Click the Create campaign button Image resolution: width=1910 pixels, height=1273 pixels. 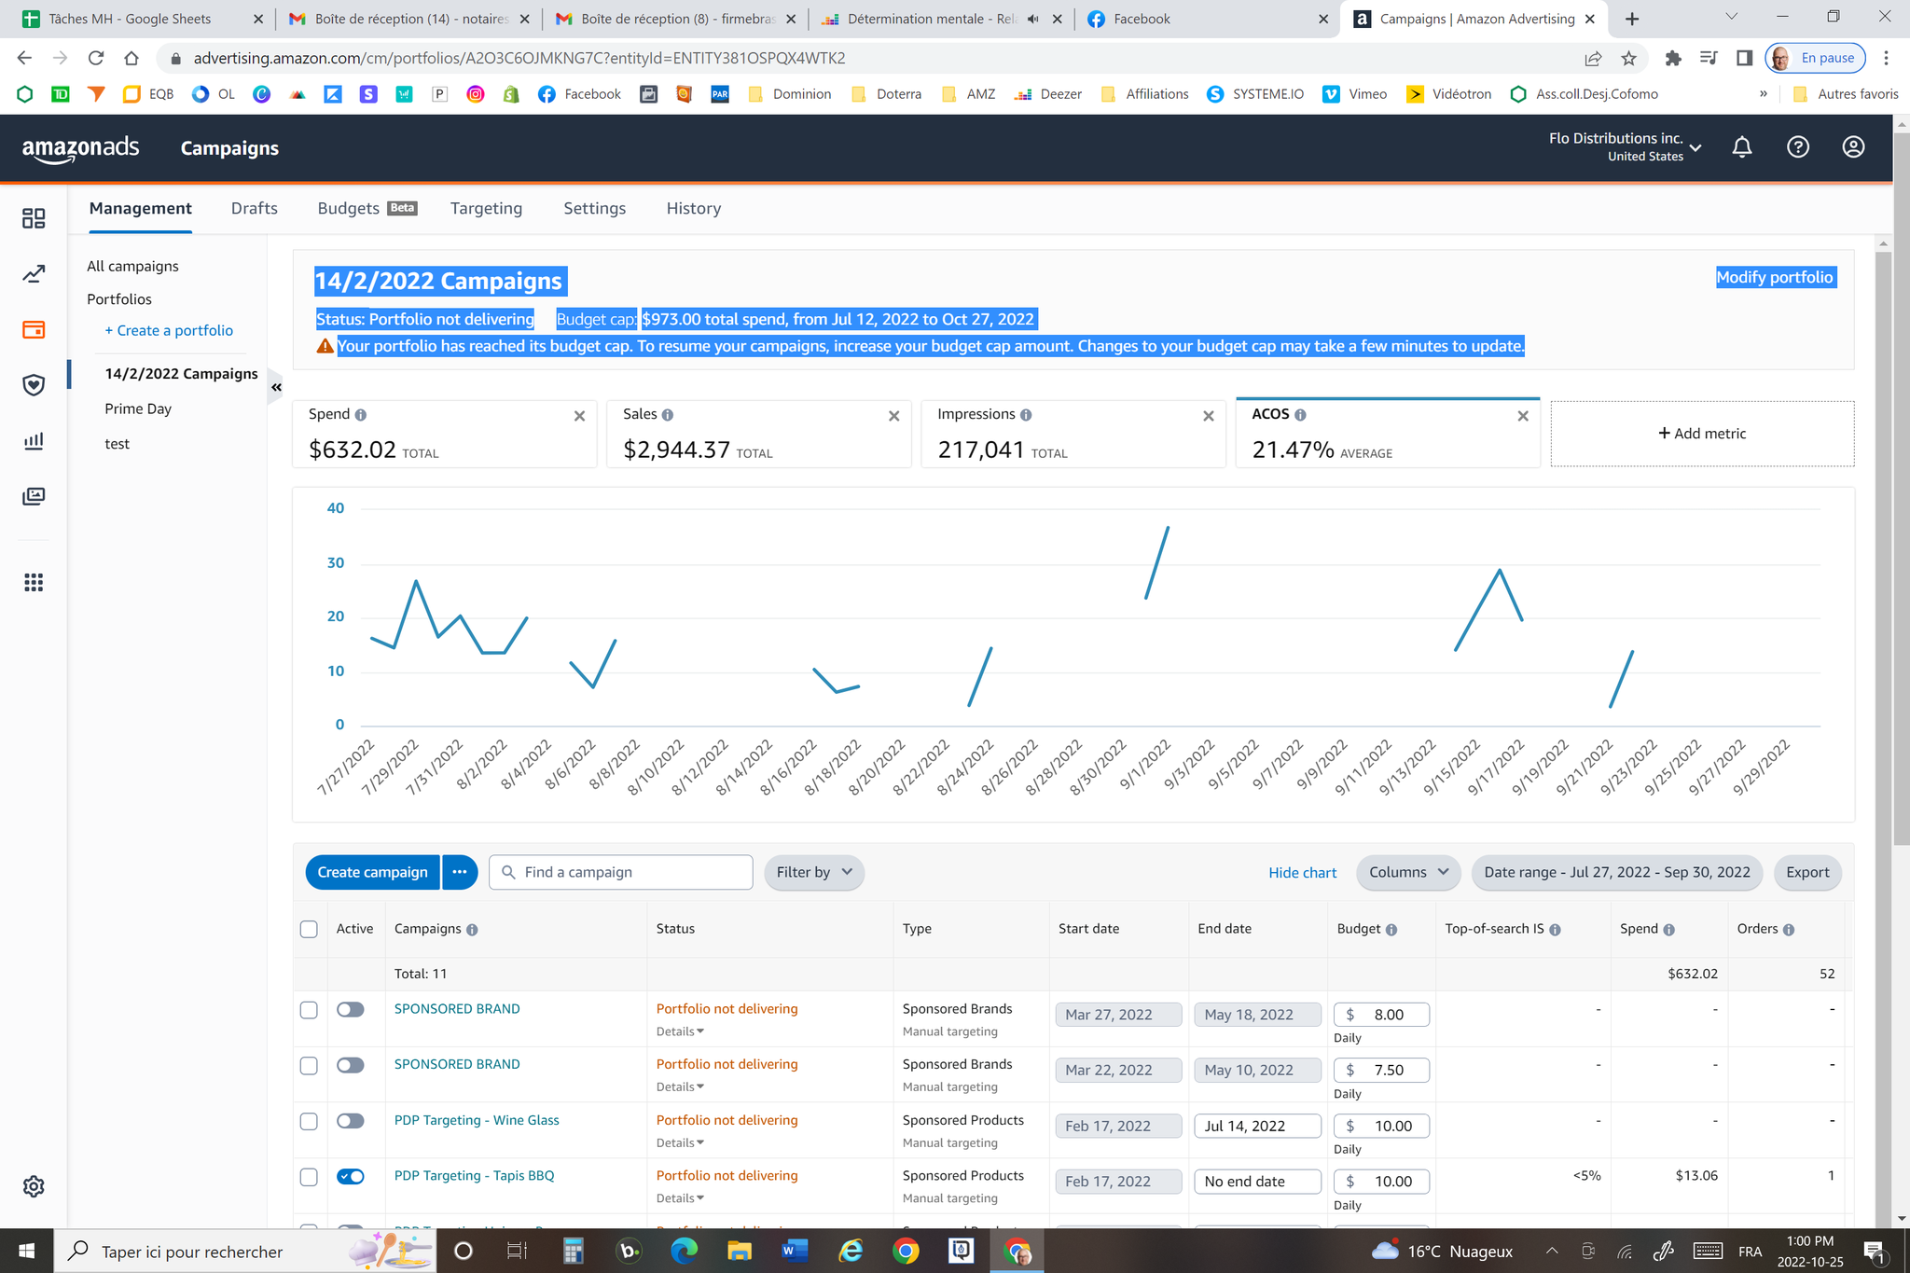coord(372,872)
